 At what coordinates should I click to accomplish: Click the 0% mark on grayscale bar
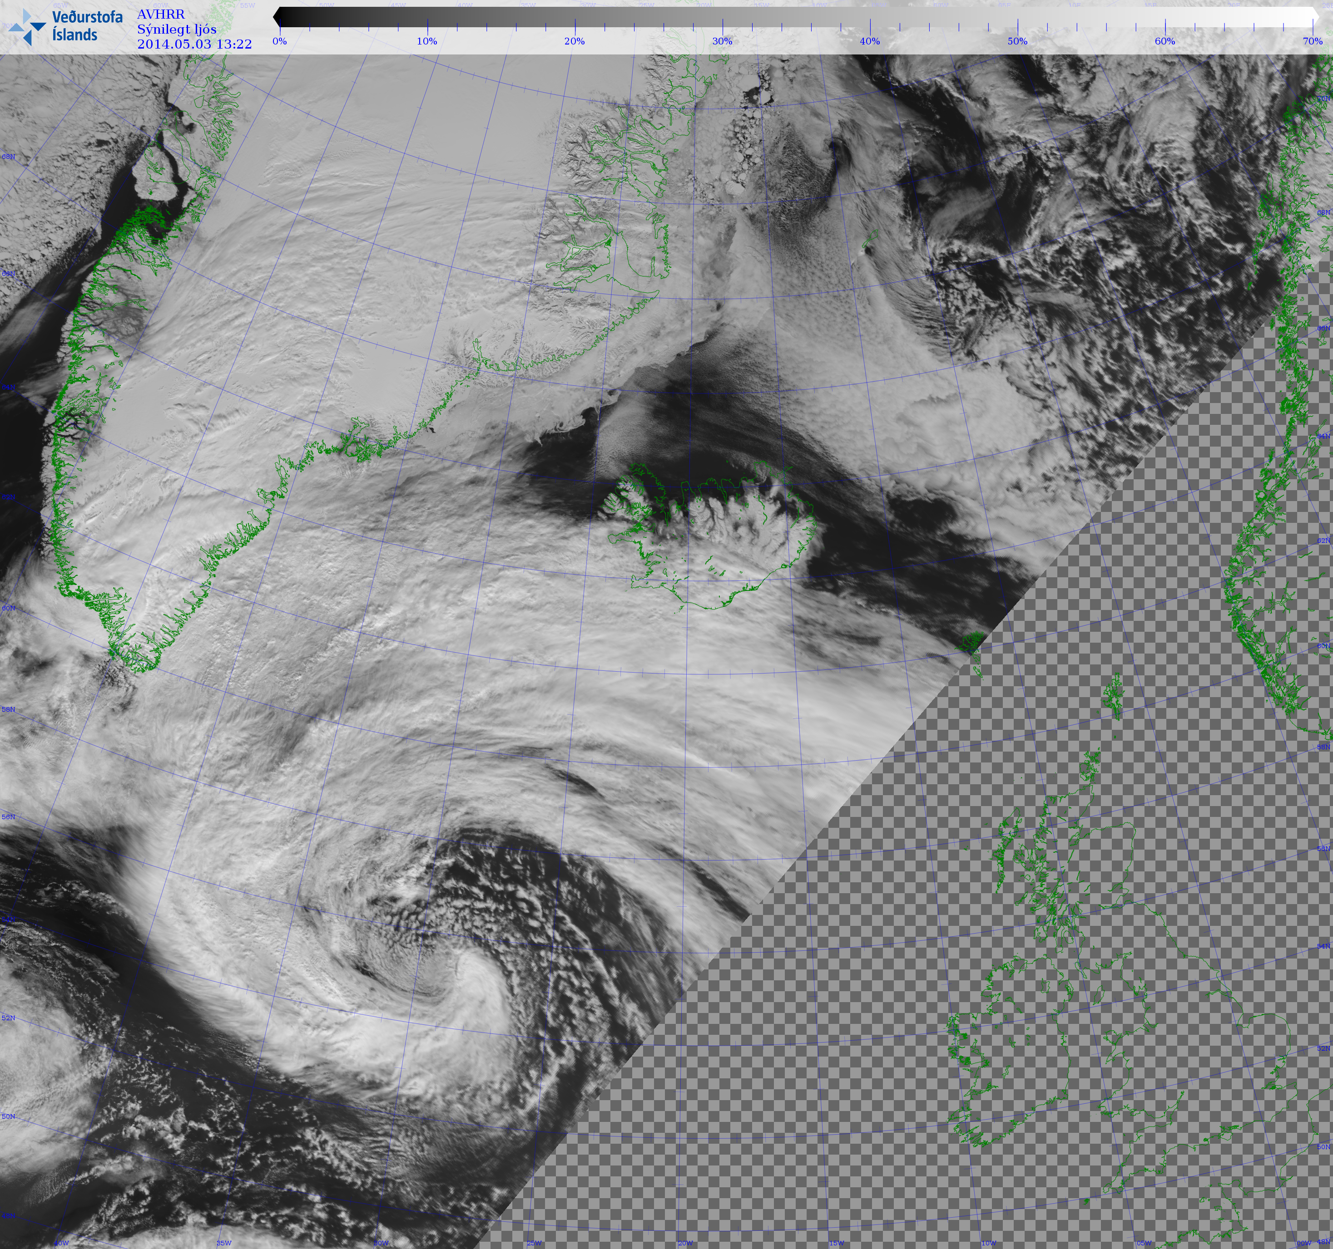coord(280,41)
